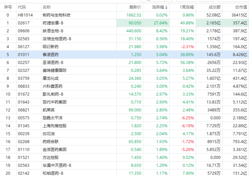This screenshot has height=176, width=249.
Task: Click the 名称 column header
Action: [x=47, y=7]
